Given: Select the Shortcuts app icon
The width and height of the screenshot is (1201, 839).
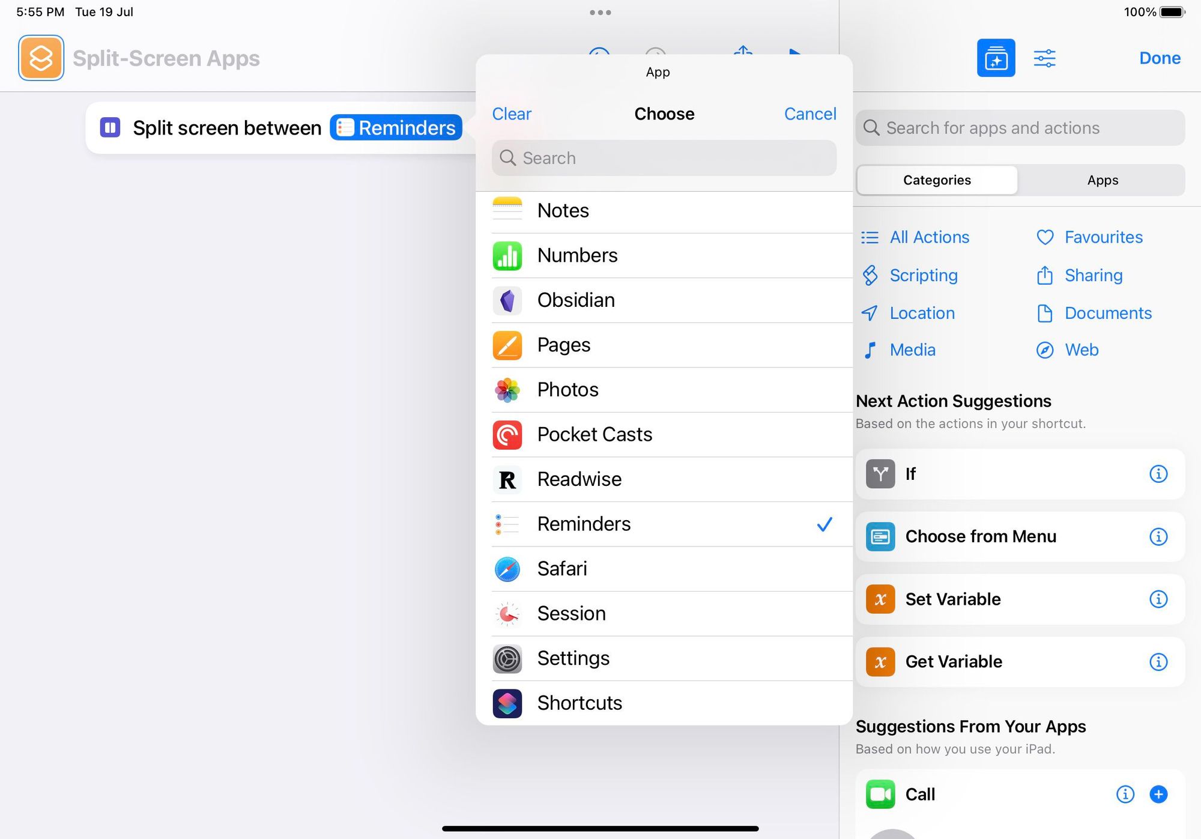Looking at the screenshot, I should pos(509,703).
